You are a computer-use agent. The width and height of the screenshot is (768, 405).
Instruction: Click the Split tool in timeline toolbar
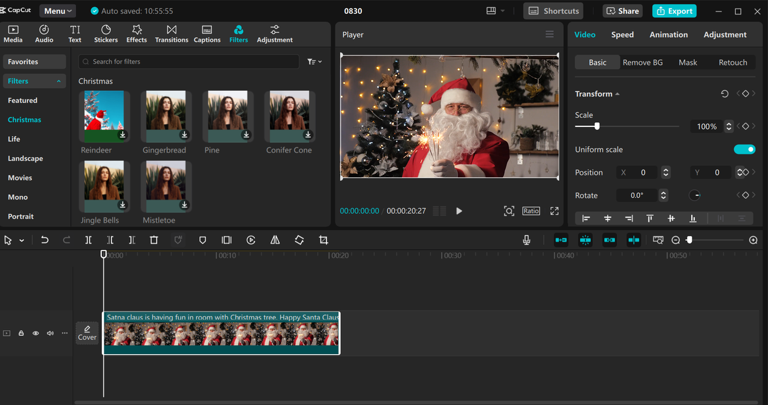pyautogui.click(x=88, y=240)
